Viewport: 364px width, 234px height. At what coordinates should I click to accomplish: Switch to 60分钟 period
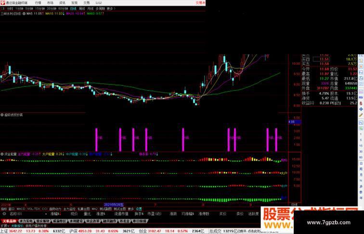[x=63, y=9]
